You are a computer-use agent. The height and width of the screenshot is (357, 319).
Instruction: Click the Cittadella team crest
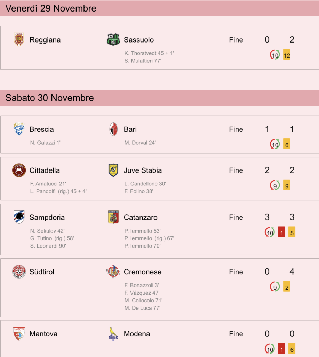(19, 170)
